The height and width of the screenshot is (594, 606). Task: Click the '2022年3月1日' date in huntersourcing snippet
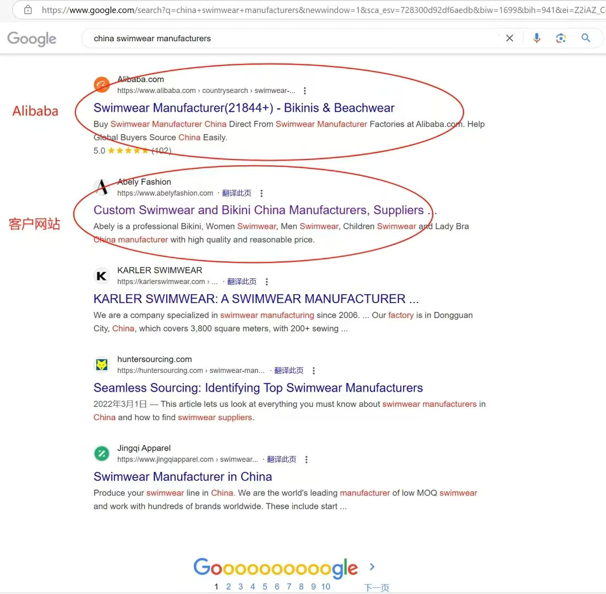pyautogui.click(x=120, y=404)
